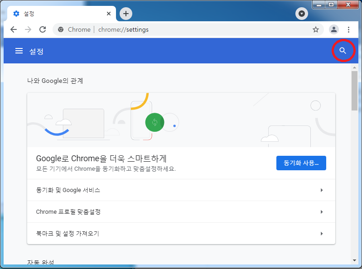Screen dimensions: 362x269
Task: Open 북마크 및 설정 가져오기 row
Action: (181, 234)
